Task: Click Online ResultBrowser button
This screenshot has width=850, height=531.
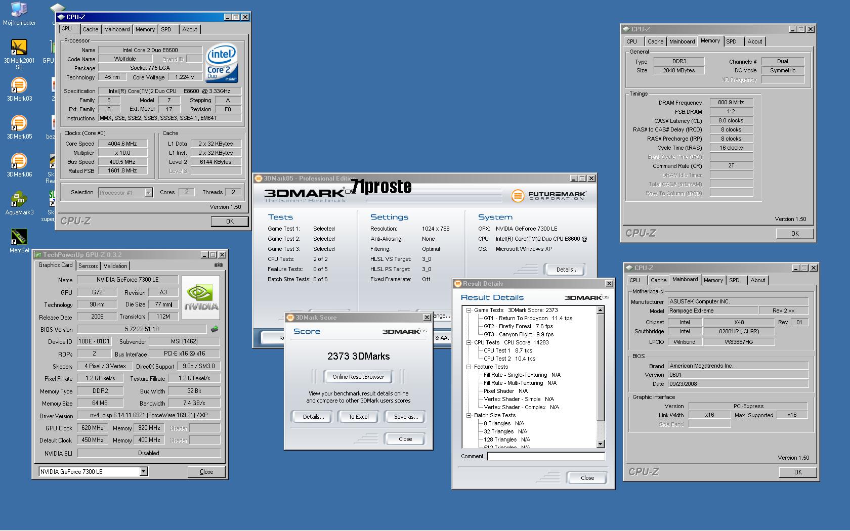Action: 358,377
